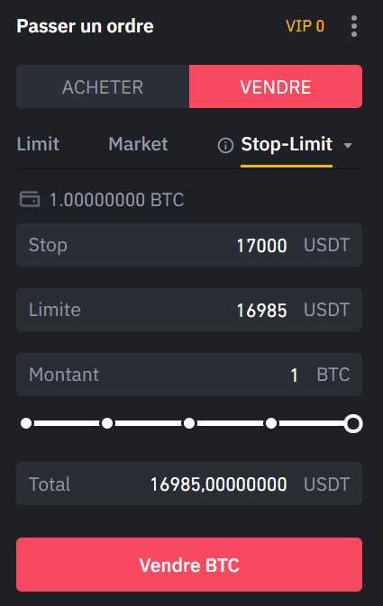
Task: Click the VIP 0 level link
Action: click(305, 26)
